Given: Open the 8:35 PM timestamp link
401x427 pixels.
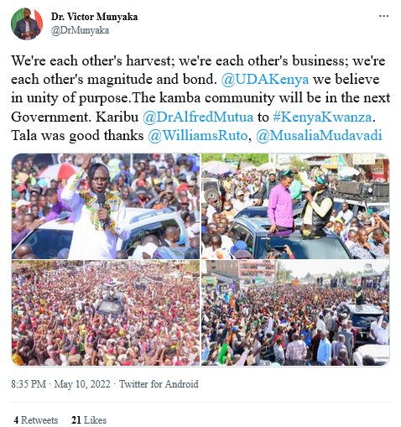Looking at the screenshot, I should (29, 384).
